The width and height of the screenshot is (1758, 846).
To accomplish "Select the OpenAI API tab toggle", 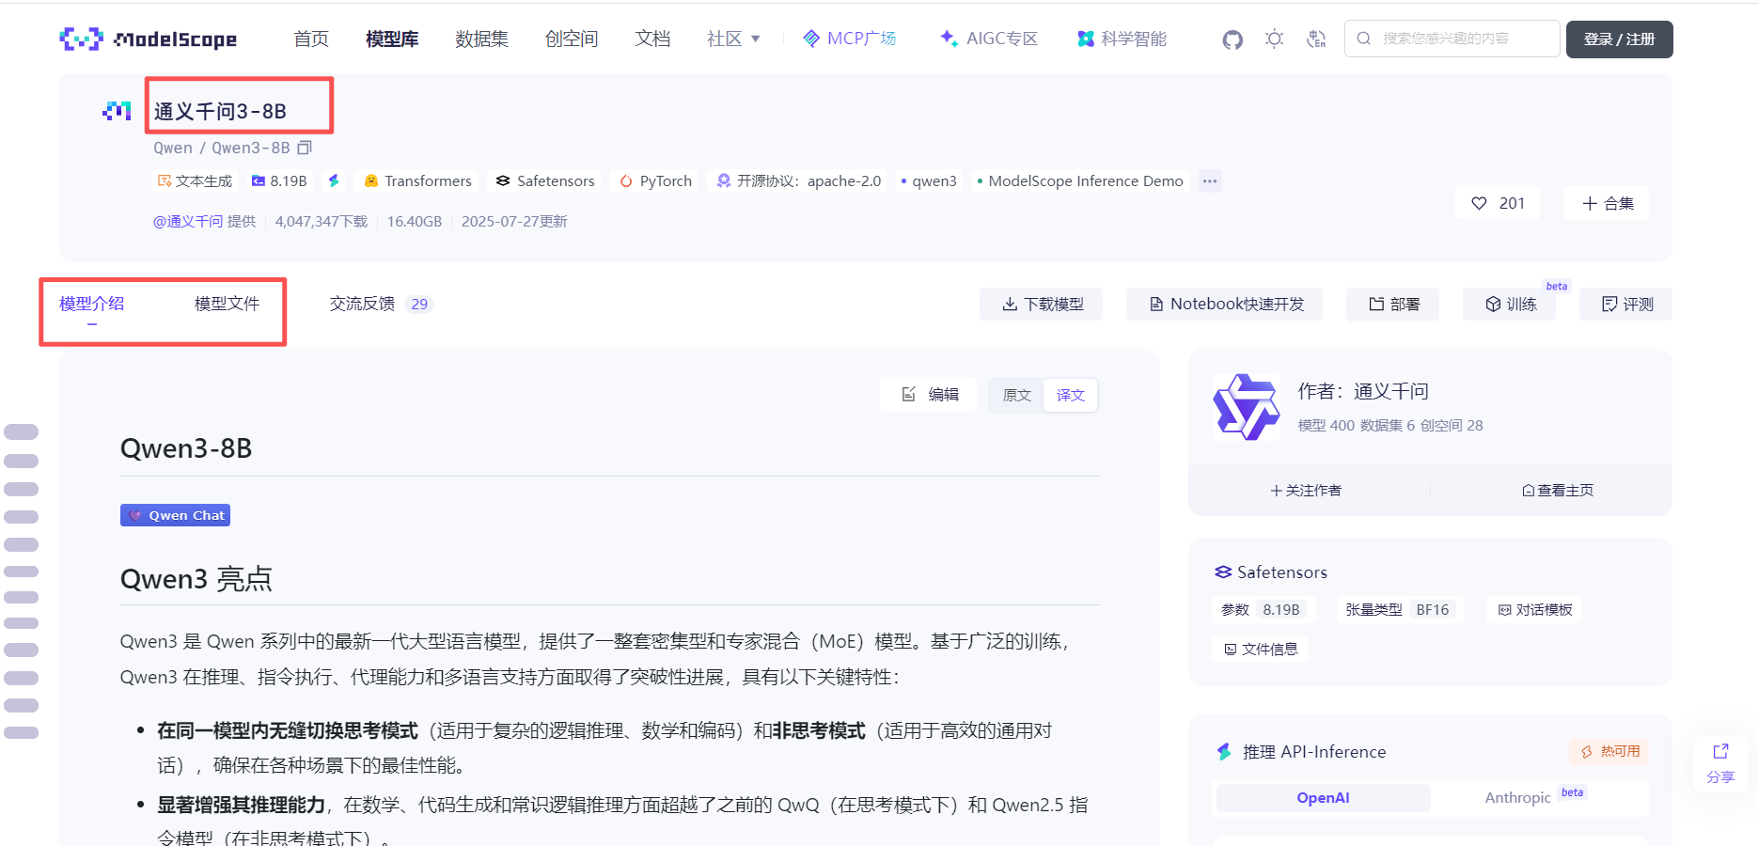I will [1322, 797].
